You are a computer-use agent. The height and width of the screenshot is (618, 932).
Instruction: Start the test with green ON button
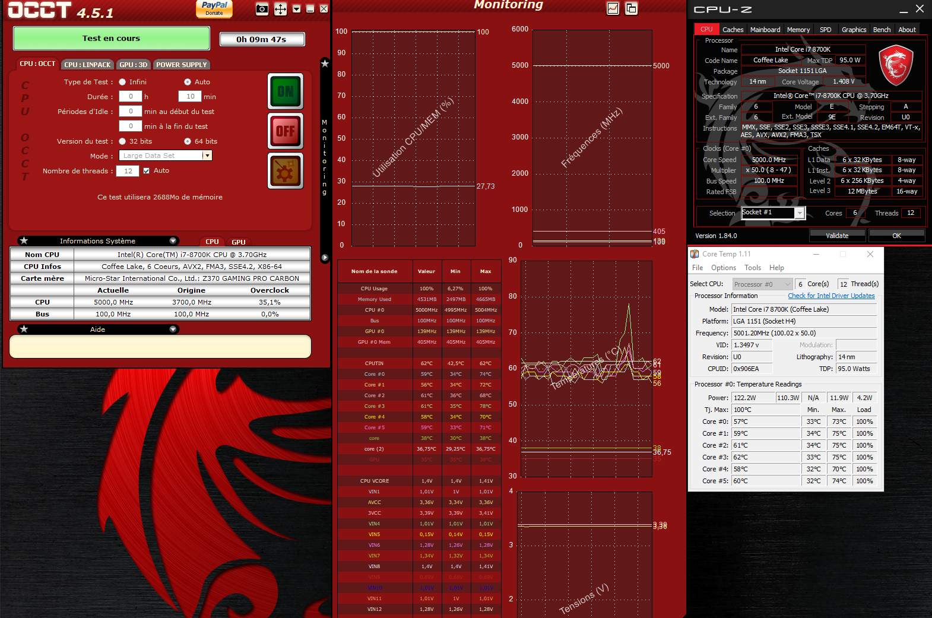[286, 91]
